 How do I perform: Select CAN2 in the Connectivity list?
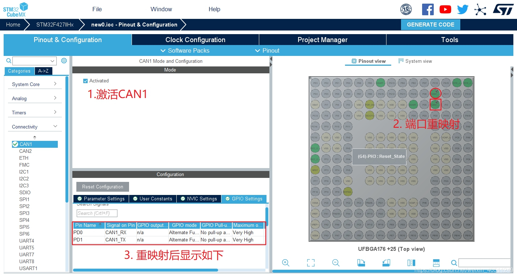click(x=25, y=151)
